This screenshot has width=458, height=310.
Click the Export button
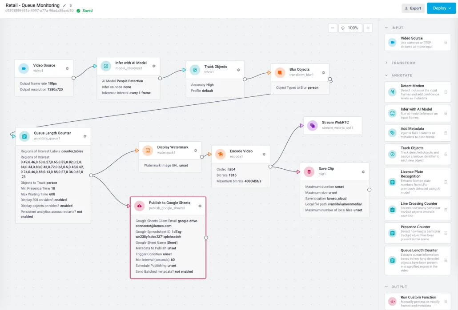413,8
